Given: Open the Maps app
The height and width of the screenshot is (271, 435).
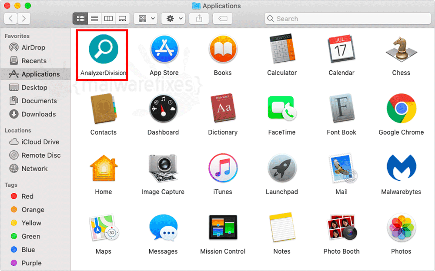Looking at the screenshot, I should pos(104,228).
